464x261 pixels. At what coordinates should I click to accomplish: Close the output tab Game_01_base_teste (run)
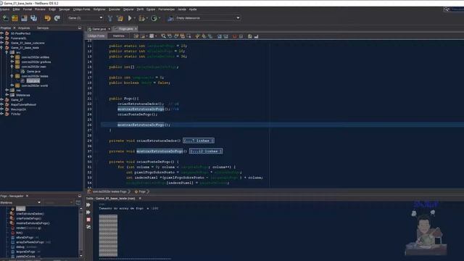(x=140, y=198)
